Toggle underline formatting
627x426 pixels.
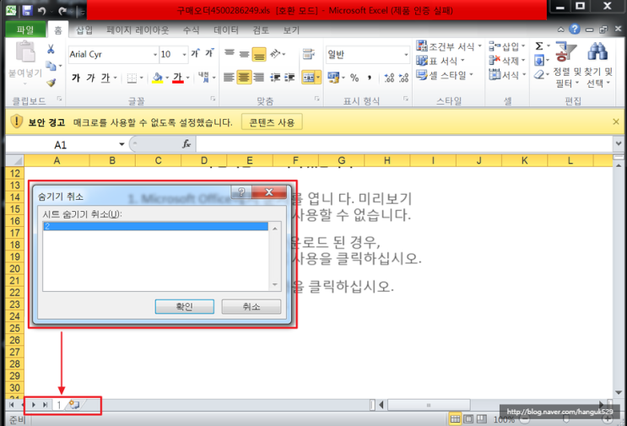point(105,78)
